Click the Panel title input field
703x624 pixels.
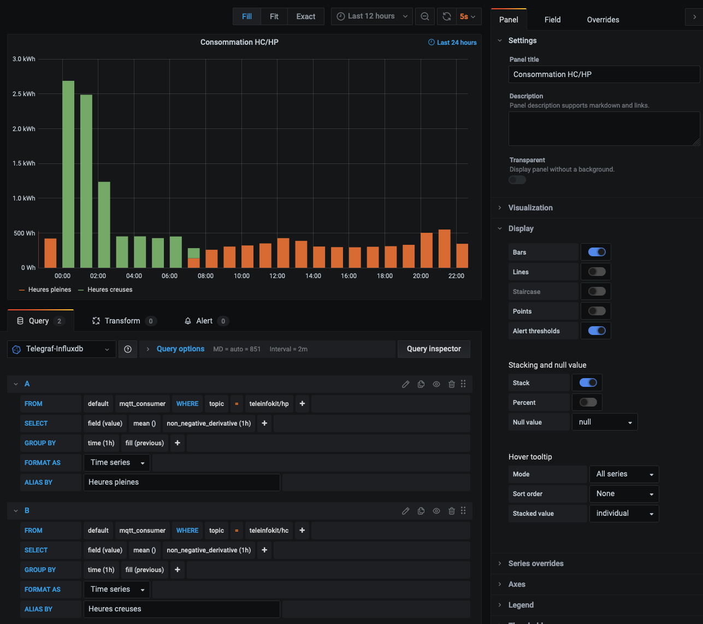tap(604, 74)
